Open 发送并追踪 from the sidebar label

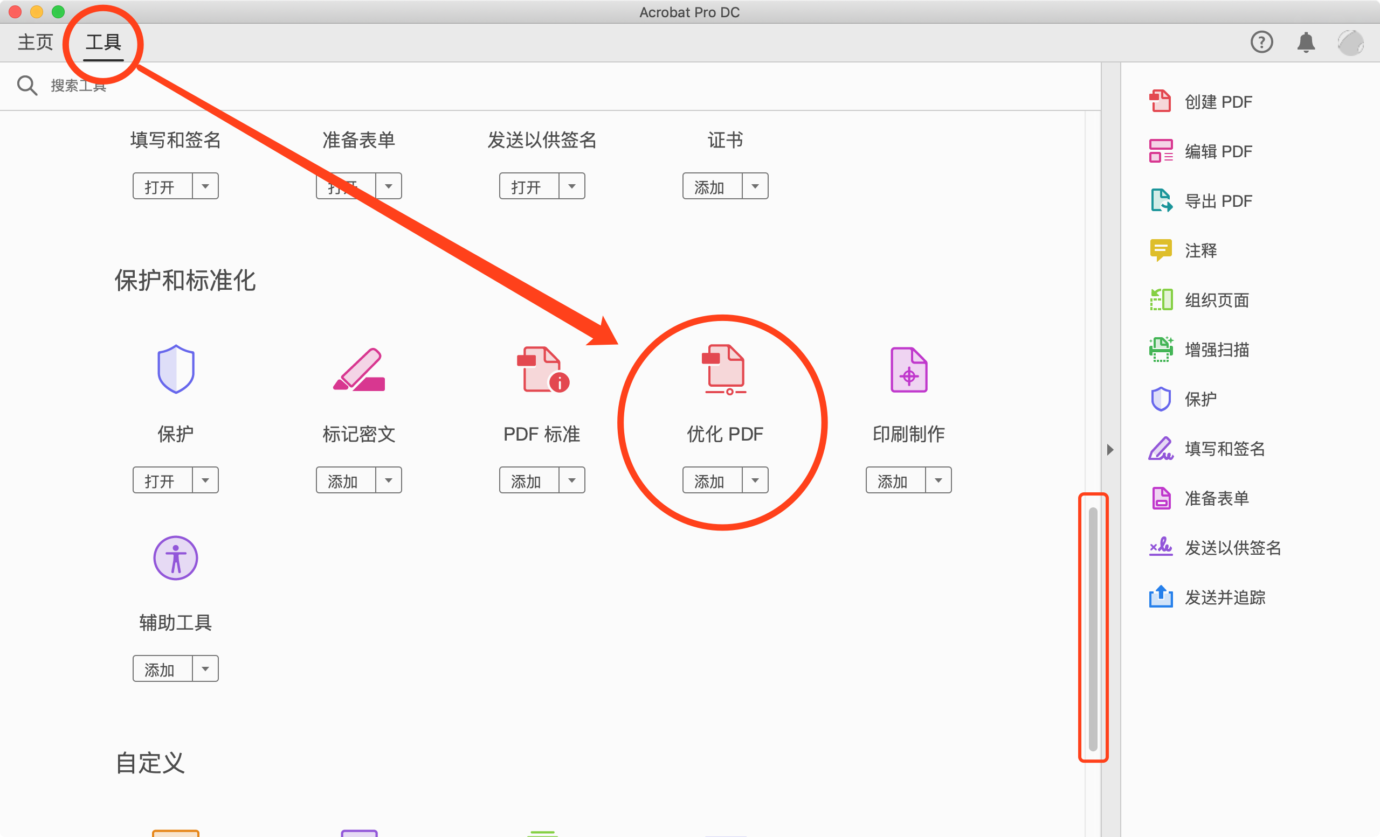pyautogui.click(x=1225, y=597)
